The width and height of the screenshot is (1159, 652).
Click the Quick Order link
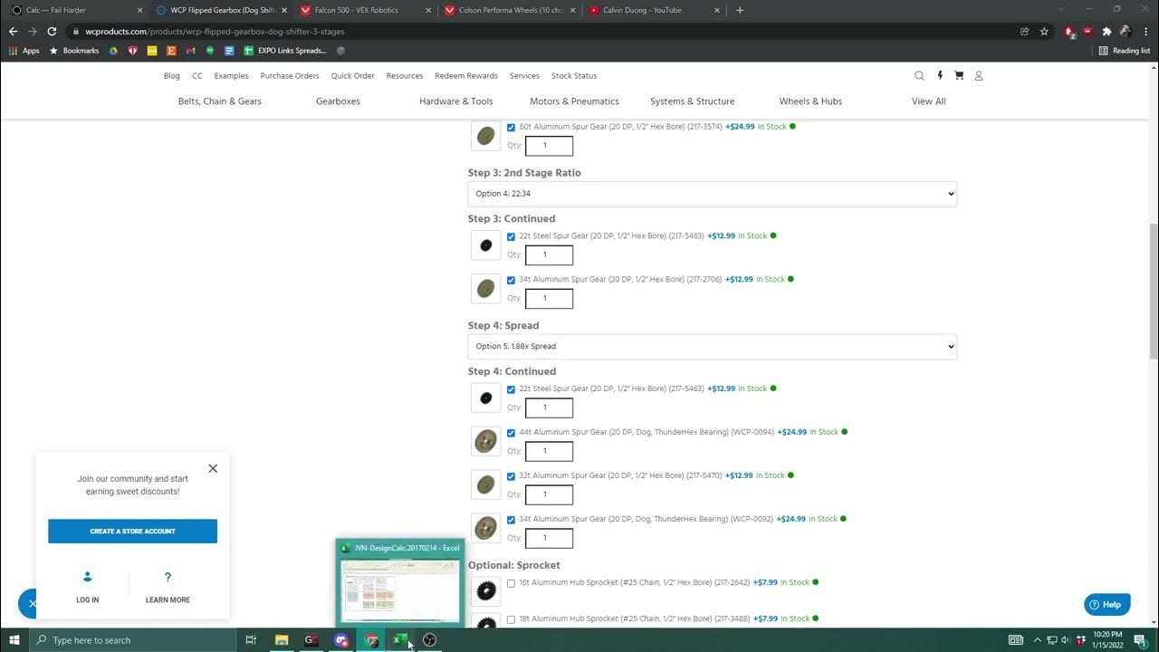pyautogui.click(x=353, y=76)
